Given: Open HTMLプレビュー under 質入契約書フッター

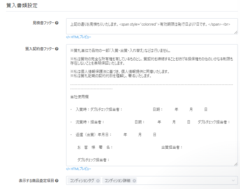Looking at the screenshot, I should (x=78, y=169).
